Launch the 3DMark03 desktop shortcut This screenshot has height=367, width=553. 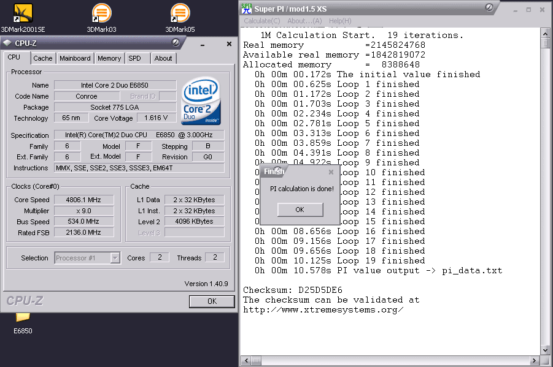point(101,18)
